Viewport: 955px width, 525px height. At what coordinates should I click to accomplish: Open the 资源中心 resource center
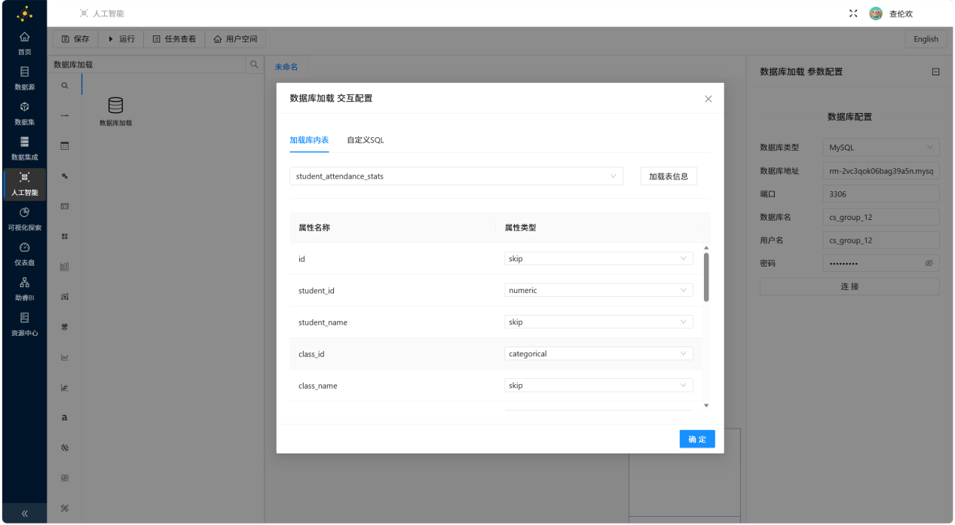point(24,325)
